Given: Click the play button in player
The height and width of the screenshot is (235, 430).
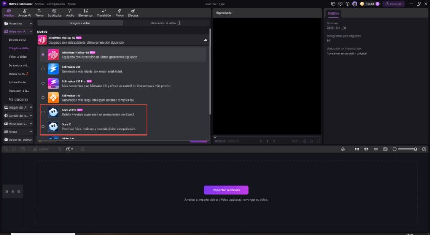Looking at the screenshot, I should [267, 141].
